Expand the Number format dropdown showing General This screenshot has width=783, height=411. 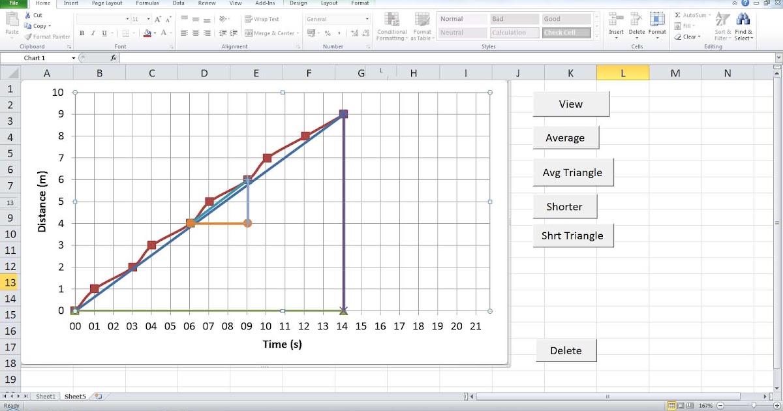click(367, 20)
